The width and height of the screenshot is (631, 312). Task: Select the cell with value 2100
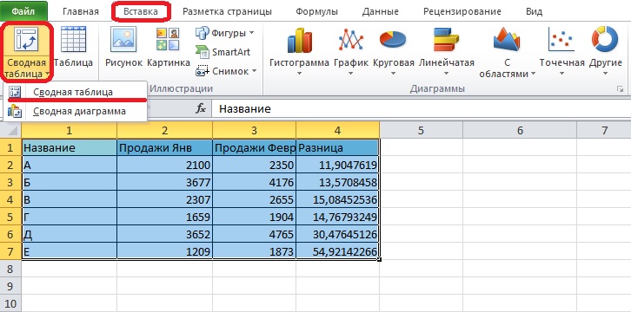coord(164,165)
